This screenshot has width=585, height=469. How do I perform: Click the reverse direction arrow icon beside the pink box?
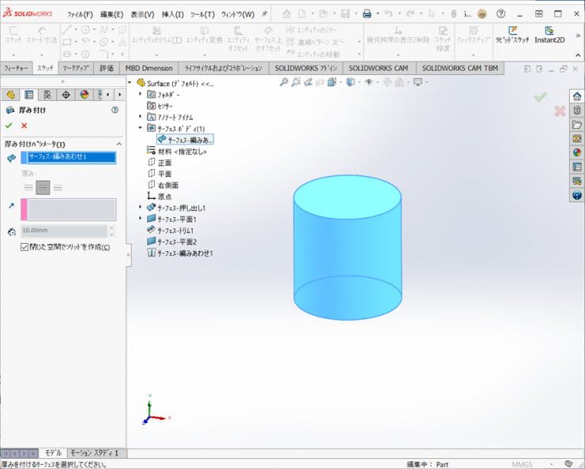(11, 205)
